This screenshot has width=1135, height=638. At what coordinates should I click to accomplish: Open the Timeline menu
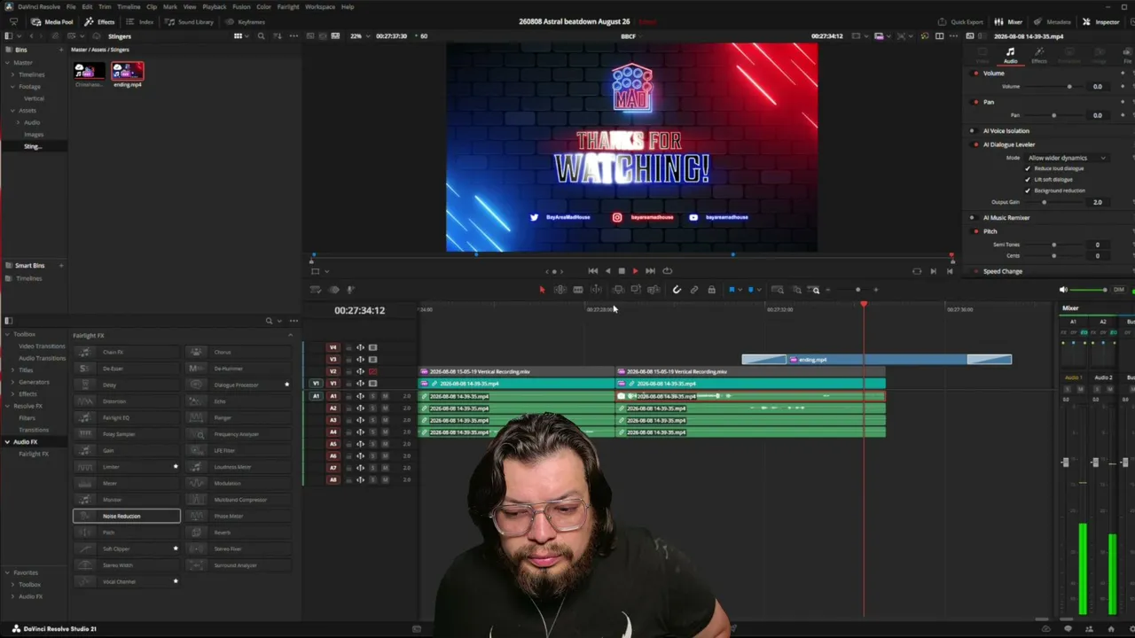click(129, 7)
